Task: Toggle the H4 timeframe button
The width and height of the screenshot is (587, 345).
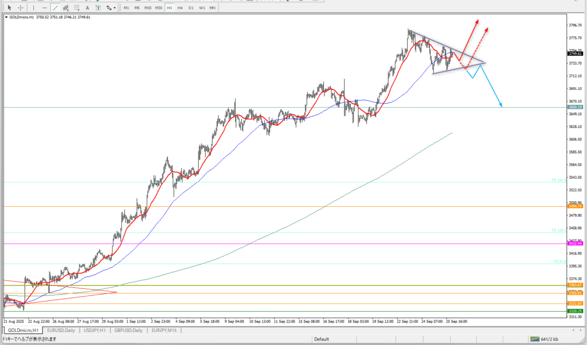Action: [180, 7]
